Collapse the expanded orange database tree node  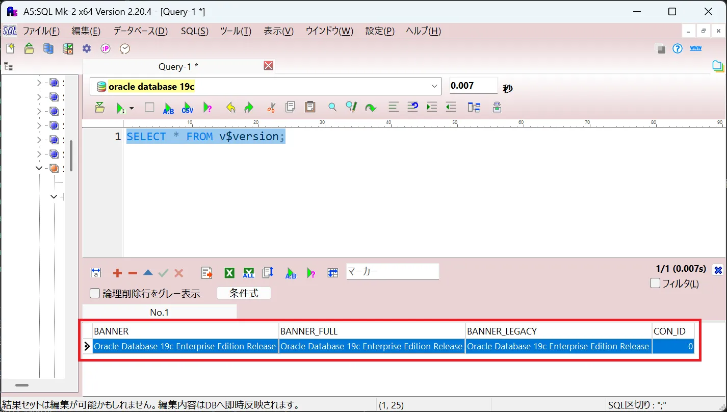(x=39, y=168)
